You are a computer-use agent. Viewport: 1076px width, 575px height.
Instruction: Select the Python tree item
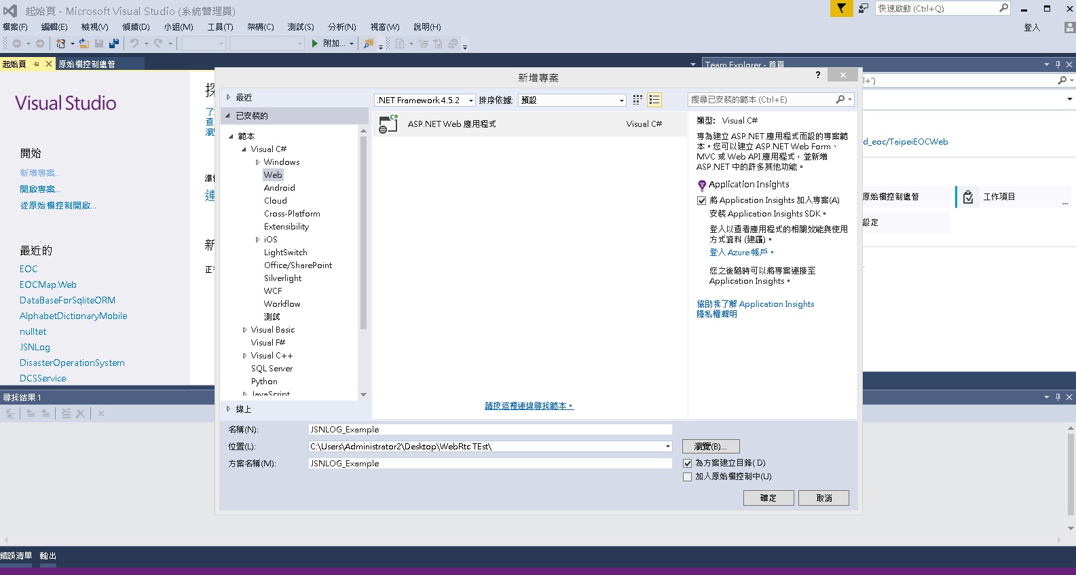click(264, 382)
